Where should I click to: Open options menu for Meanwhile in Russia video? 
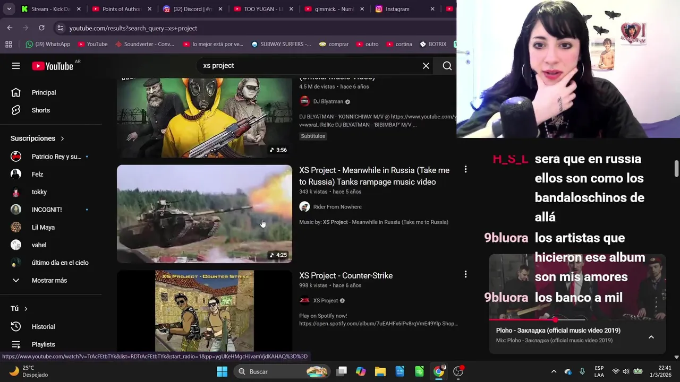(x=465, y=169)
